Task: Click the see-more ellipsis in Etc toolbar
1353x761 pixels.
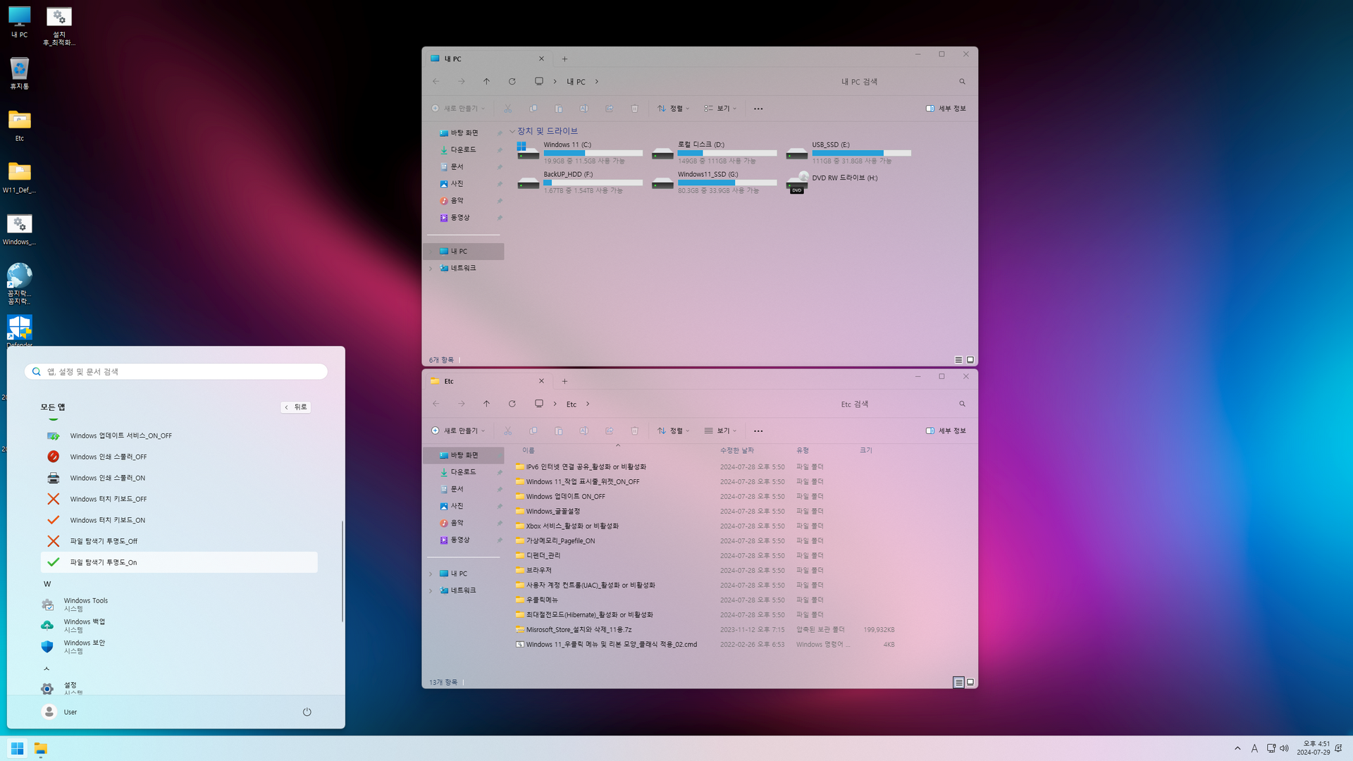Action: [758, 431]
